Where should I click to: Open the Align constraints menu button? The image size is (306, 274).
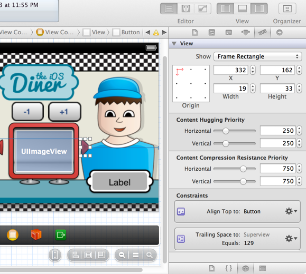[x=75, y=255]
